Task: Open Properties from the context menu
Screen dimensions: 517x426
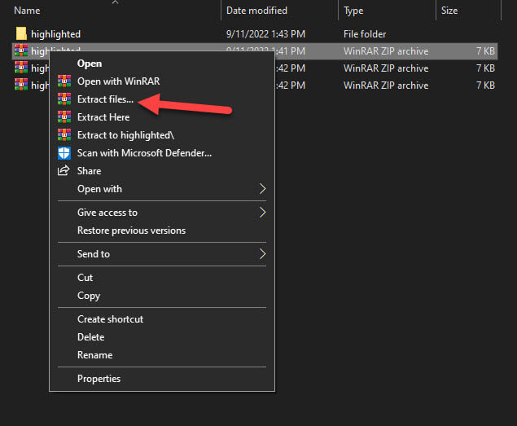Action: click(99, 379)
